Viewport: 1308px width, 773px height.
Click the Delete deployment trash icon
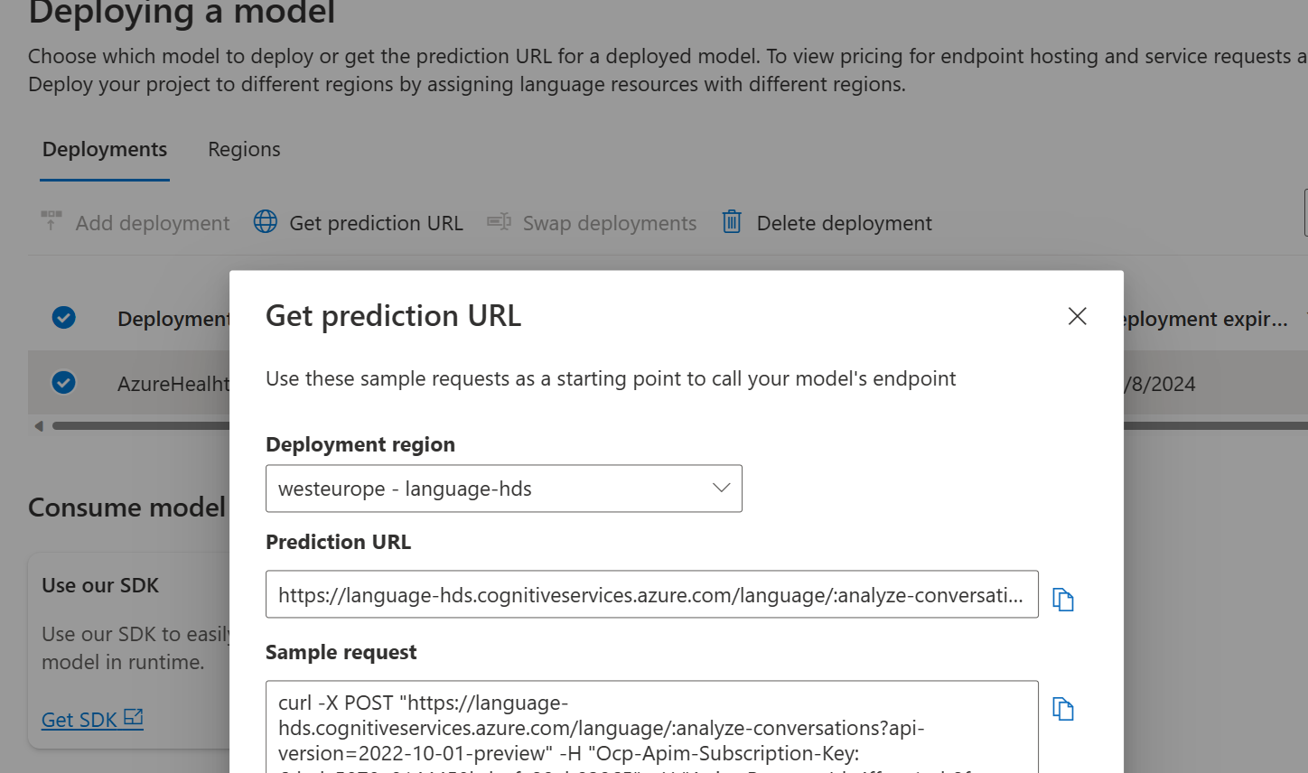tap(731, 221)
